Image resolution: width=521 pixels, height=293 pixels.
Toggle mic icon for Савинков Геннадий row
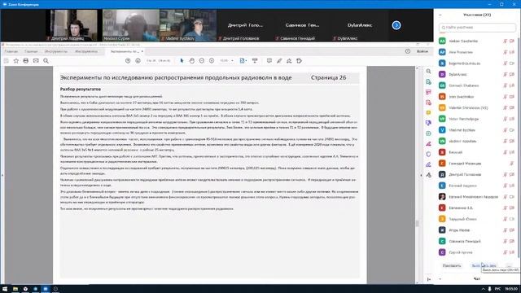click(505, 241)
